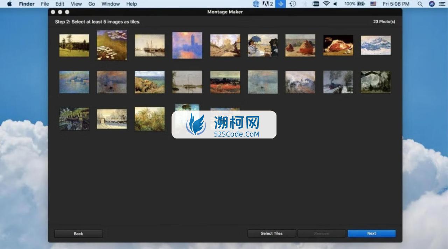Open the Wi-Fi status menu
Viewport: 448px width, 249px height.
(326, 4)
